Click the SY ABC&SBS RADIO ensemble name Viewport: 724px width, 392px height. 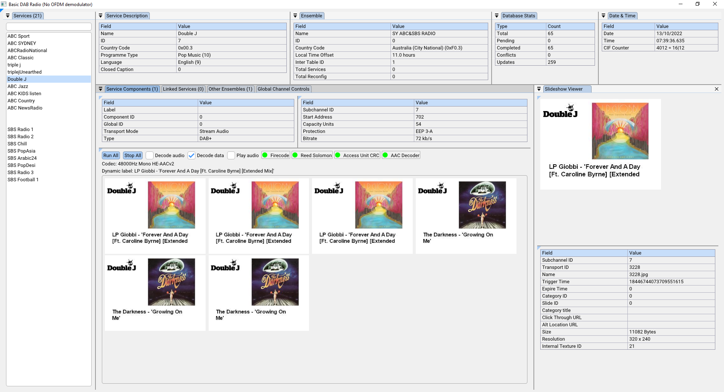point(414,34)
